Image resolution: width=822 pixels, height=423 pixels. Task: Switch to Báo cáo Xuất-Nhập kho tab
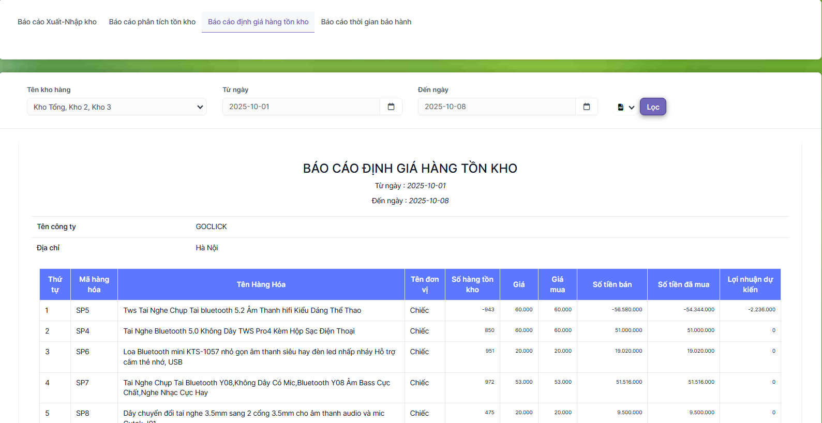[x=57, y=22]
